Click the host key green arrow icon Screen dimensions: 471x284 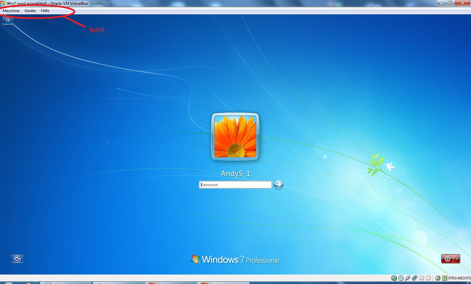coord(444,278)
